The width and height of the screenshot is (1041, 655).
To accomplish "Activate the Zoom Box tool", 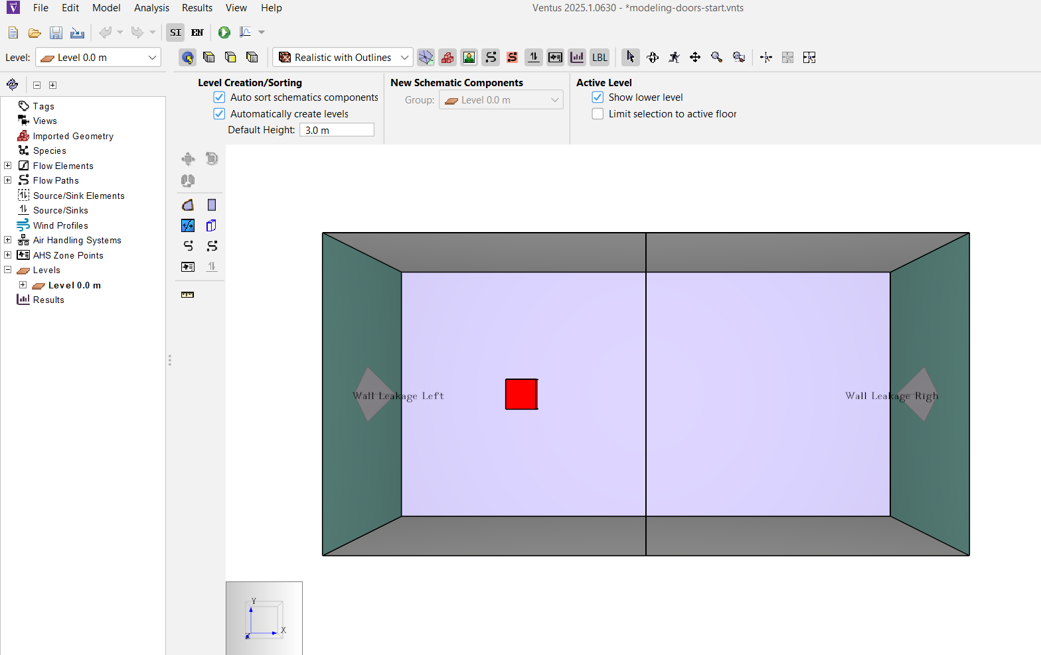I will tap(739, 58).
